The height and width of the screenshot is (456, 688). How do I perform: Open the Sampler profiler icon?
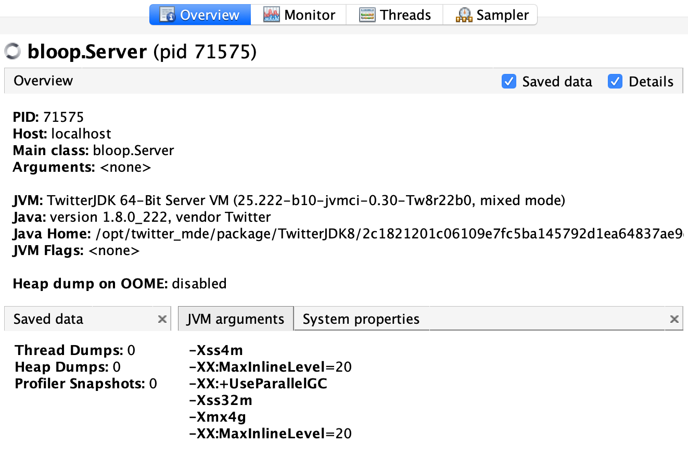click(464, 15)
